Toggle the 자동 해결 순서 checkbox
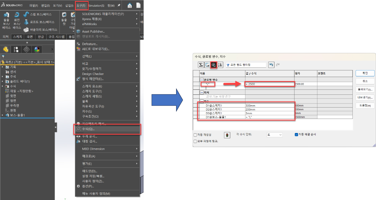 click(296, 135)
